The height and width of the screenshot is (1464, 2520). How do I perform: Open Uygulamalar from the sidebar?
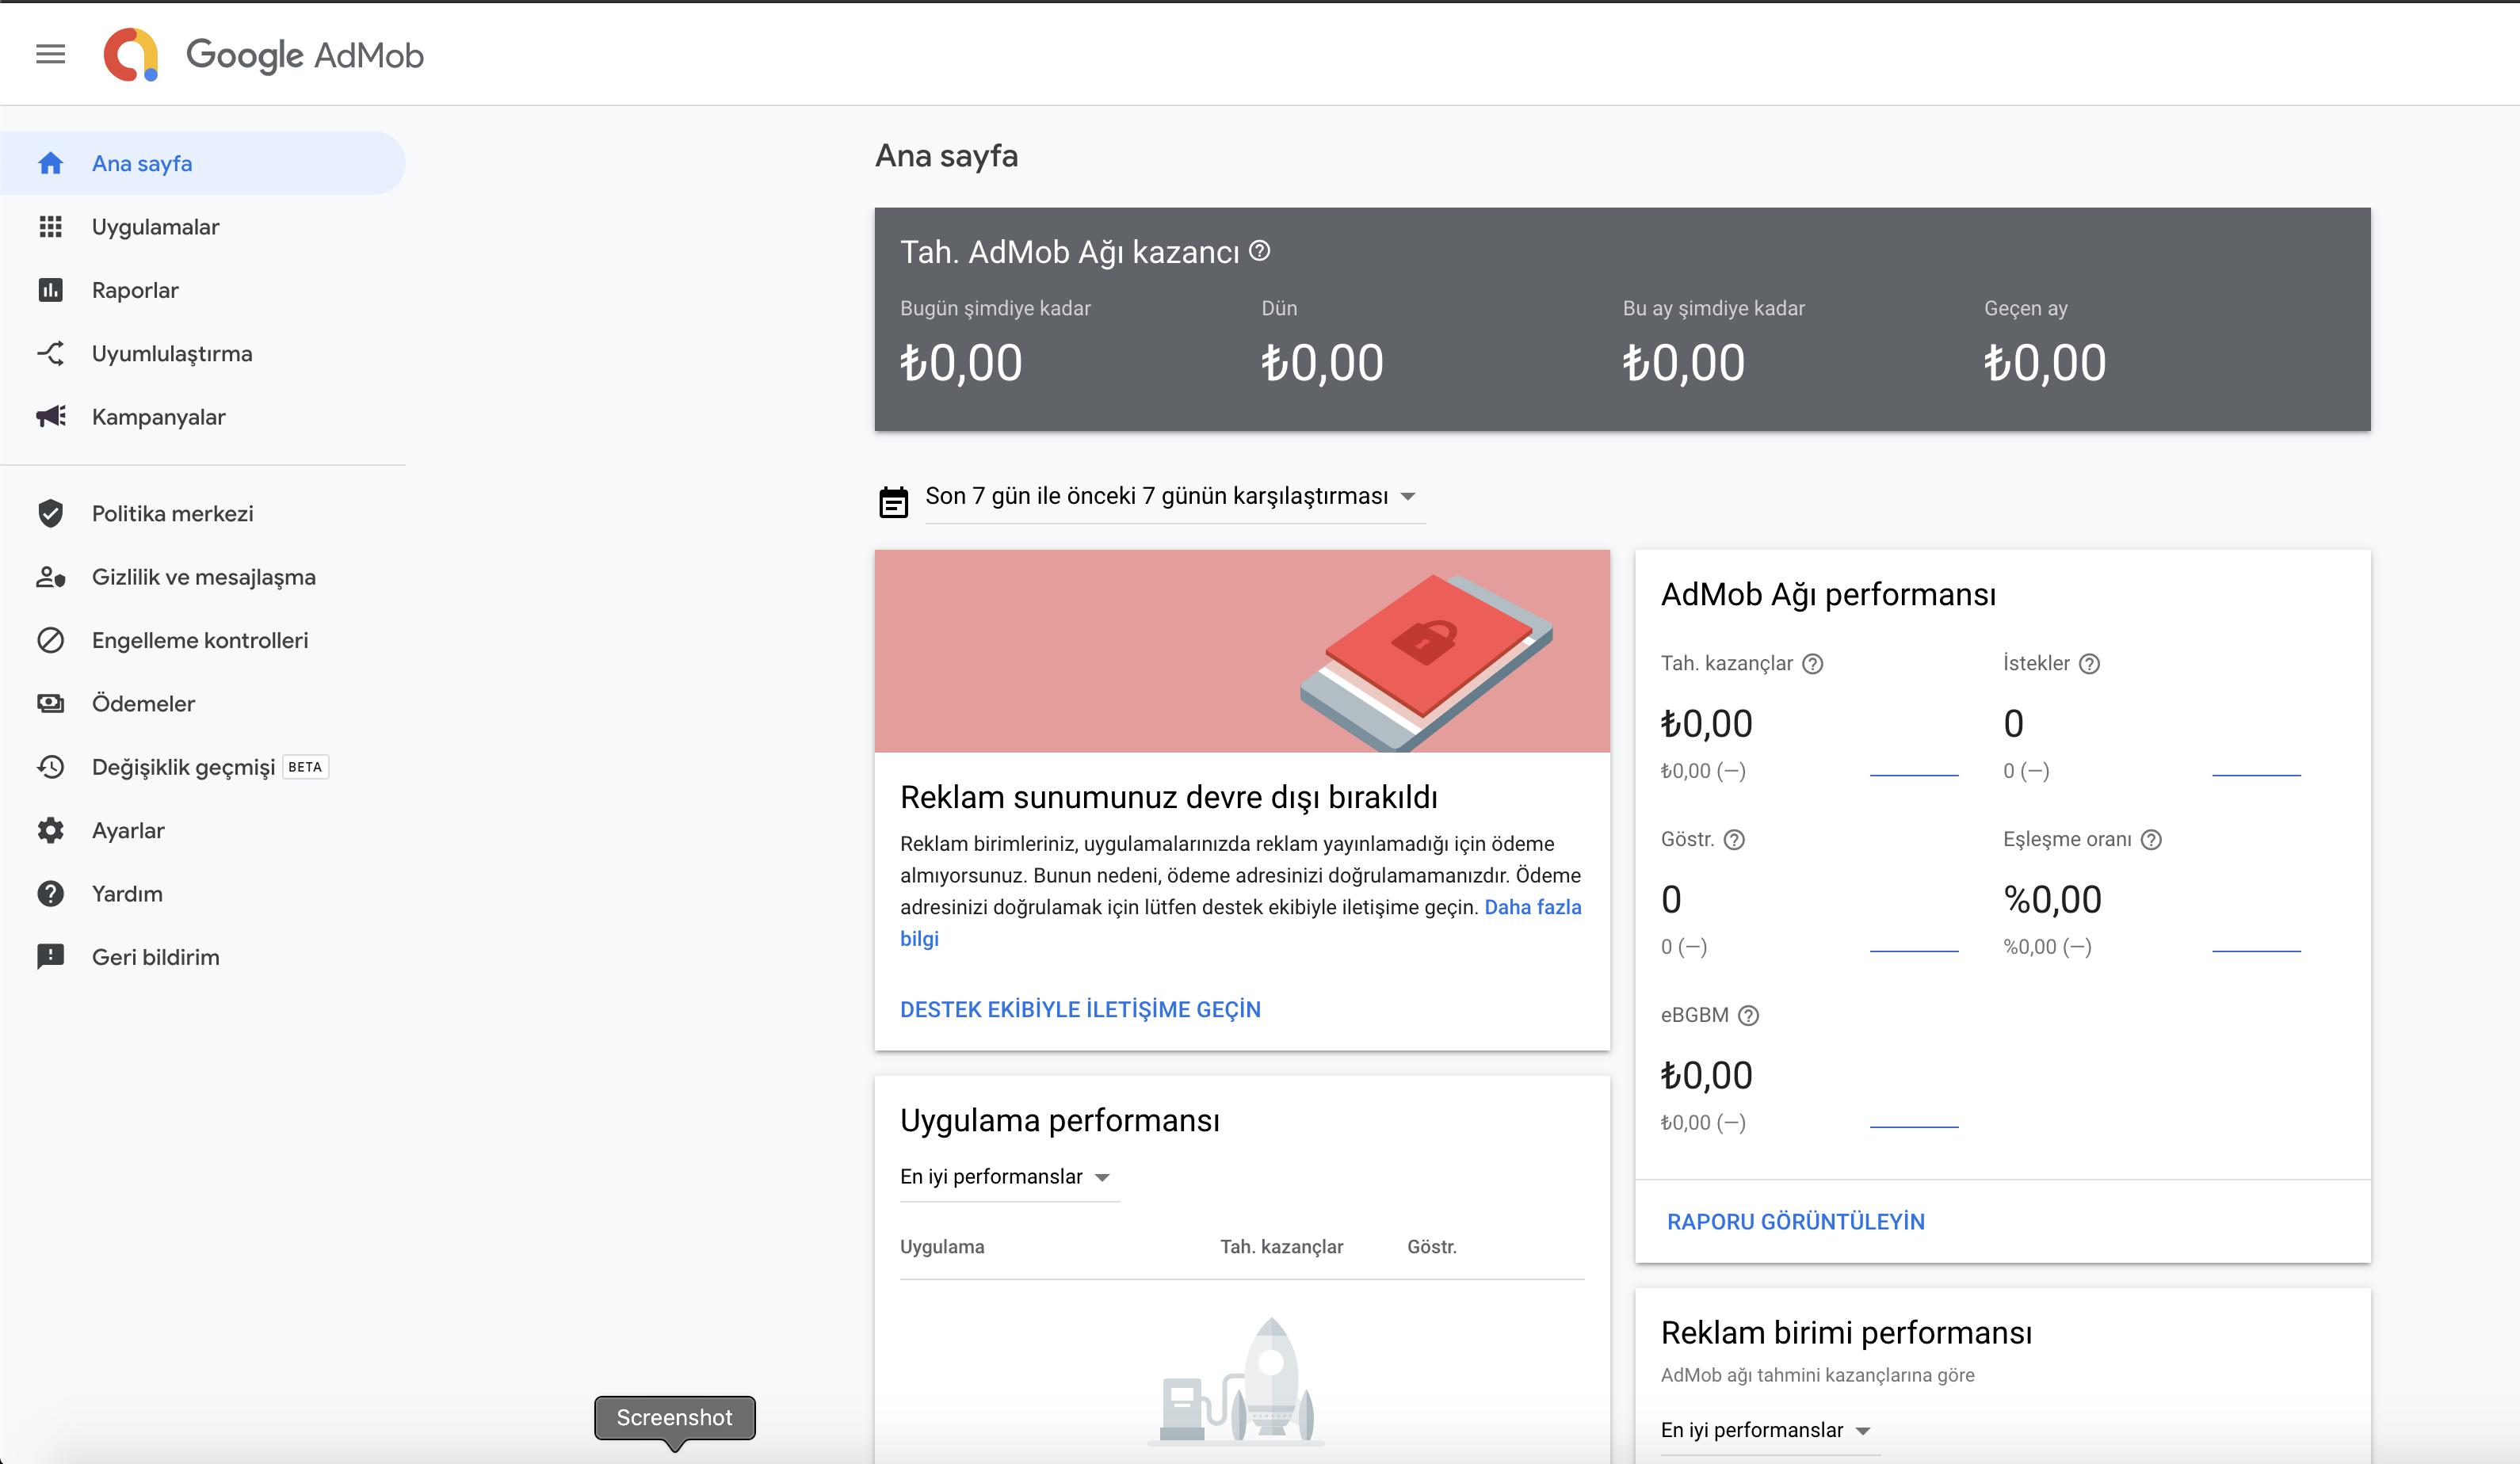pos(203,227)
